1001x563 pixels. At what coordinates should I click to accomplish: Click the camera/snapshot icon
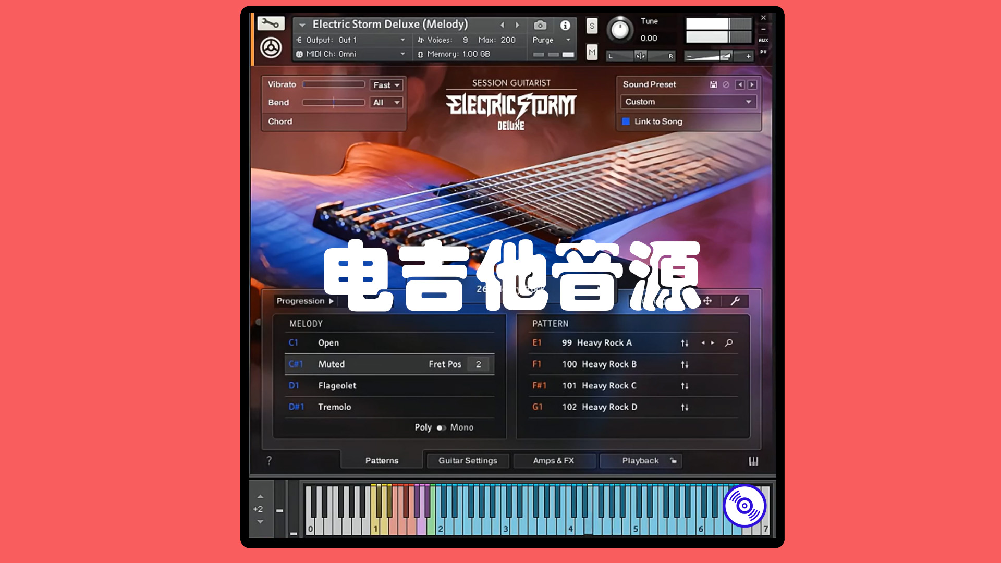pos(542,25)
